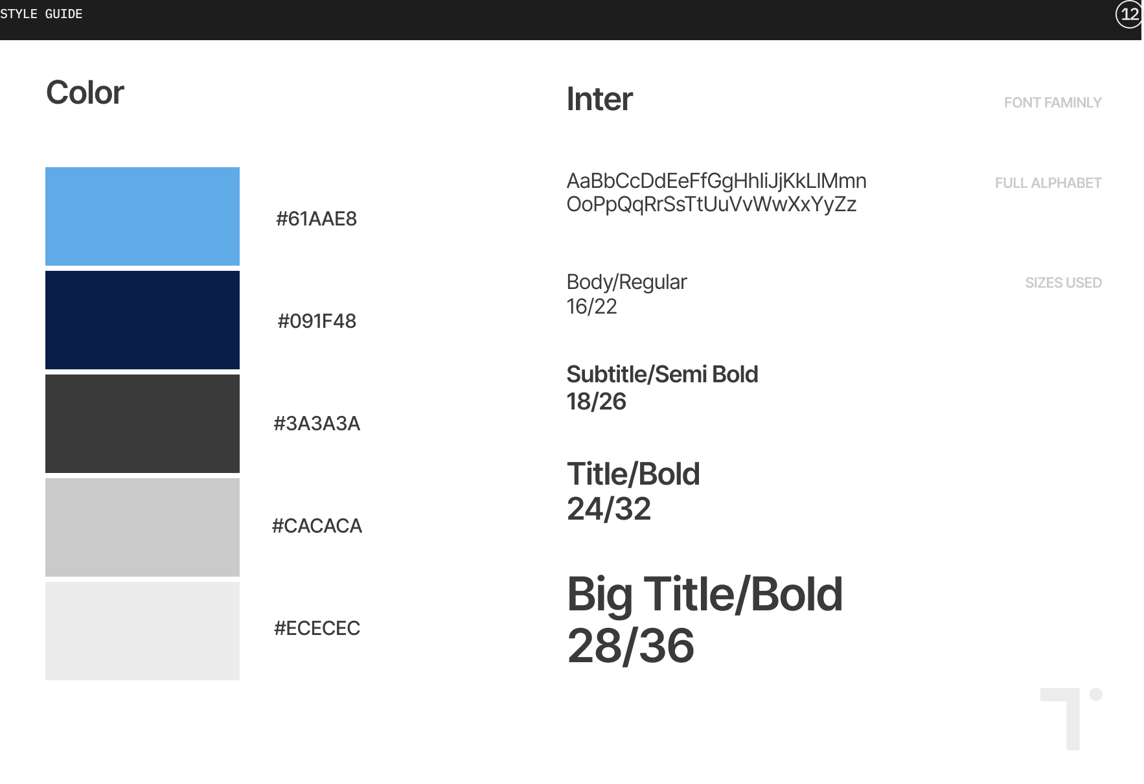Select the lightest #ECECEC swatch
Viewport: 1144px width, 784px height.
pyautogui.click(x=143, y=631)
